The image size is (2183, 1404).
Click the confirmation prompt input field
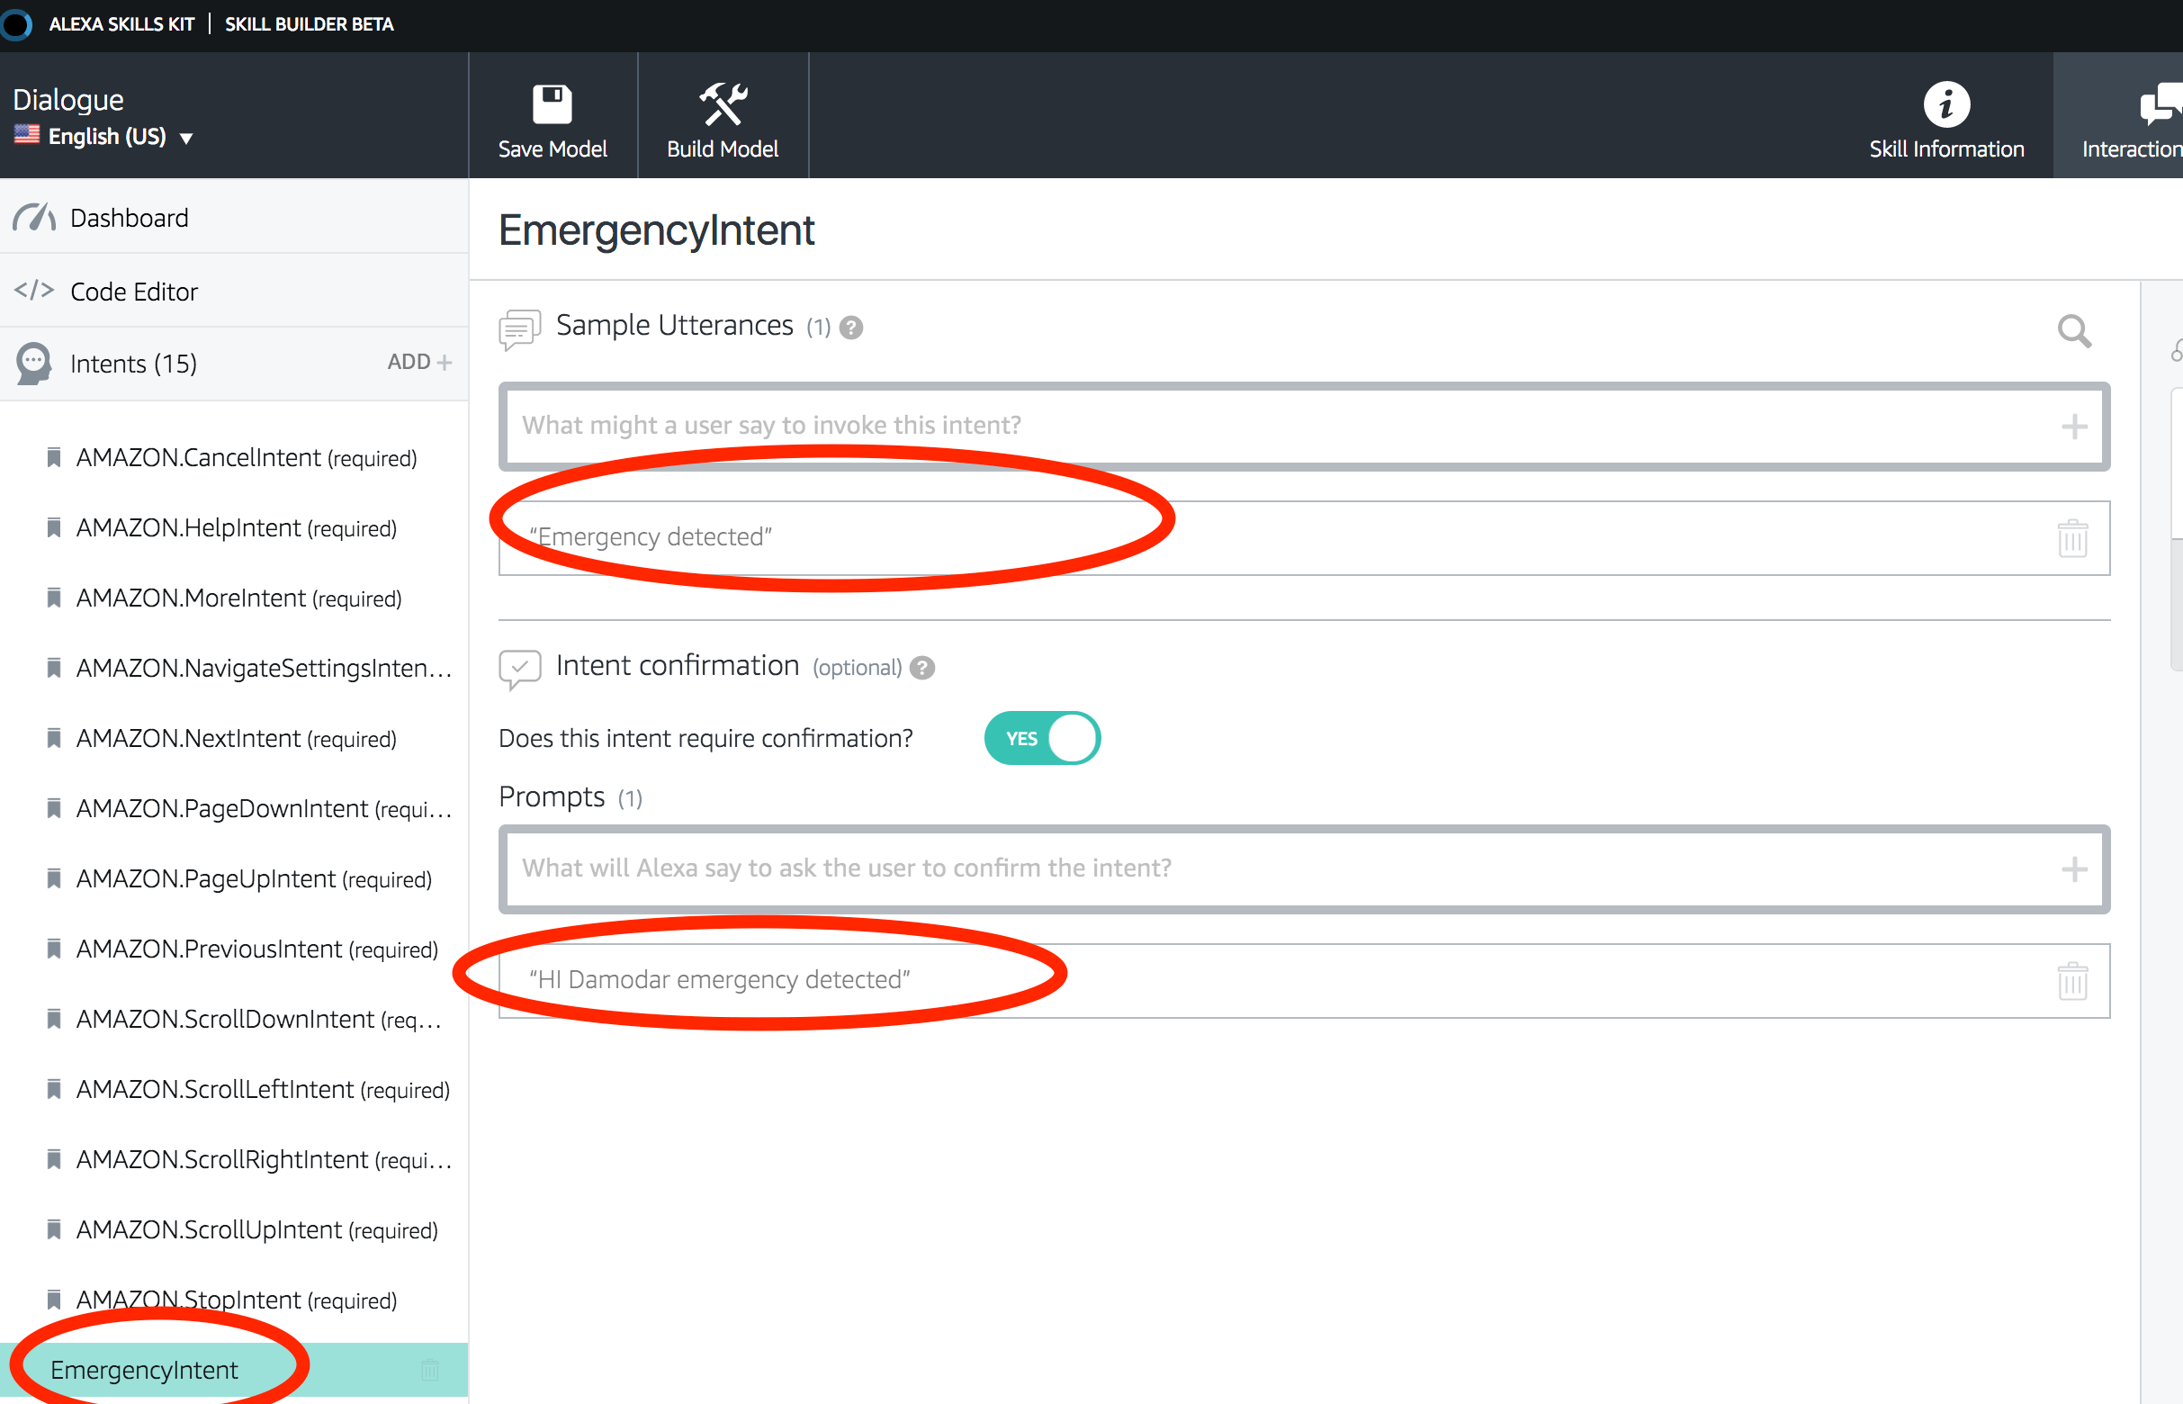pos(1304,868)
